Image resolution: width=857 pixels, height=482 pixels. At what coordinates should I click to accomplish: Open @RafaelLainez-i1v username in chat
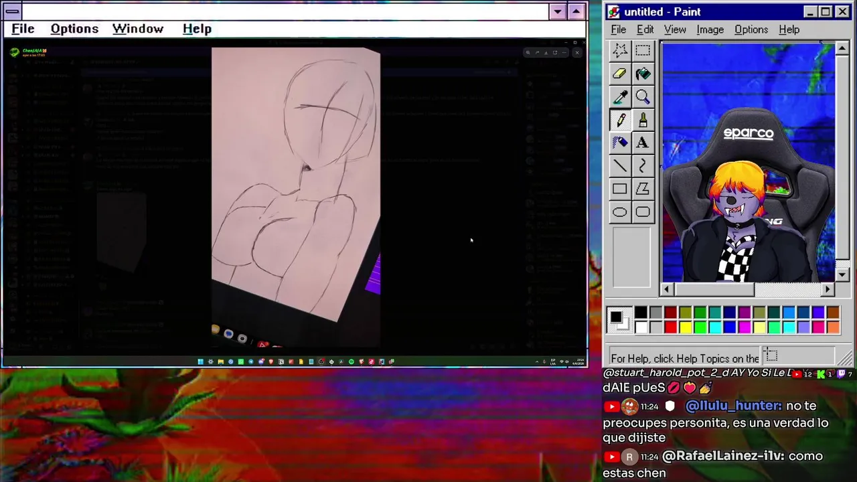(723, 456)
